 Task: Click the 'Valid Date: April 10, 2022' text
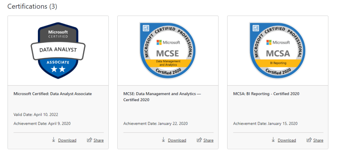coord(38,115)
